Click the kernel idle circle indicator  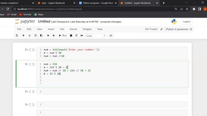[x=191, y=29]
